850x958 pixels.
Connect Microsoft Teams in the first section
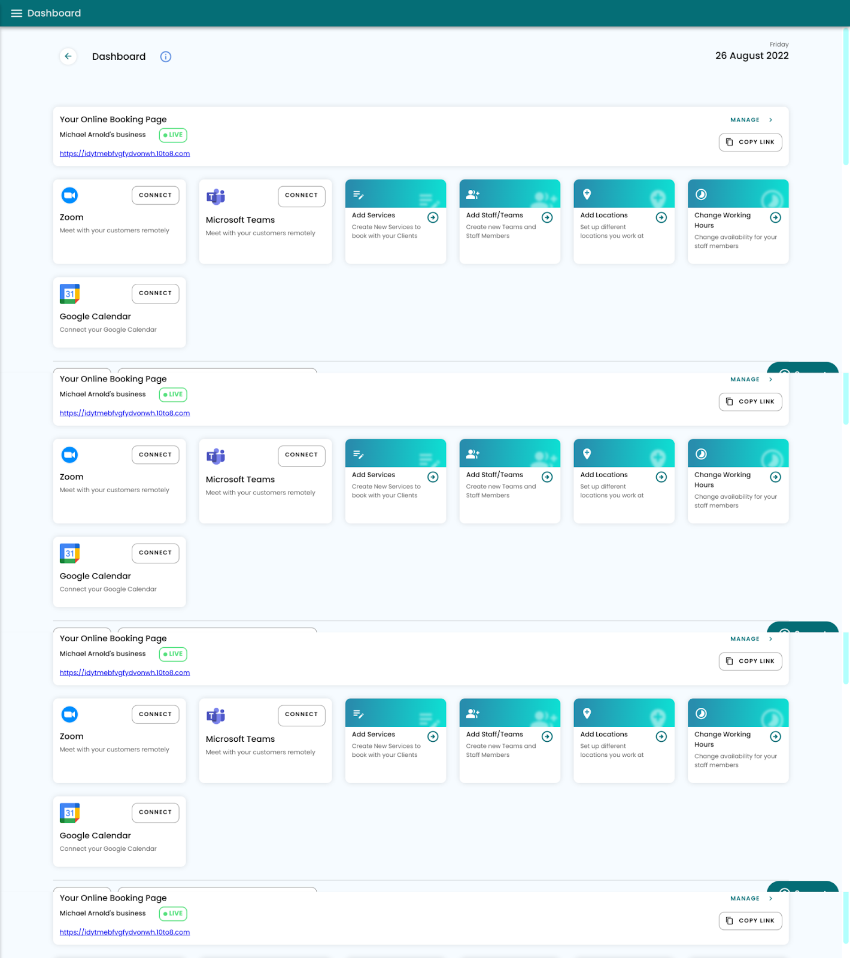point(301,196)
